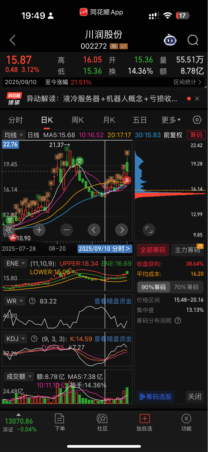The image size is (208, 452).
Task: Open ENE indicator dropdown
Action: 15,263
